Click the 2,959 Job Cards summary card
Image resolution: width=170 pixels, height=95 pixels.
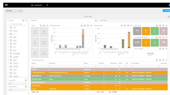point(44,43)
